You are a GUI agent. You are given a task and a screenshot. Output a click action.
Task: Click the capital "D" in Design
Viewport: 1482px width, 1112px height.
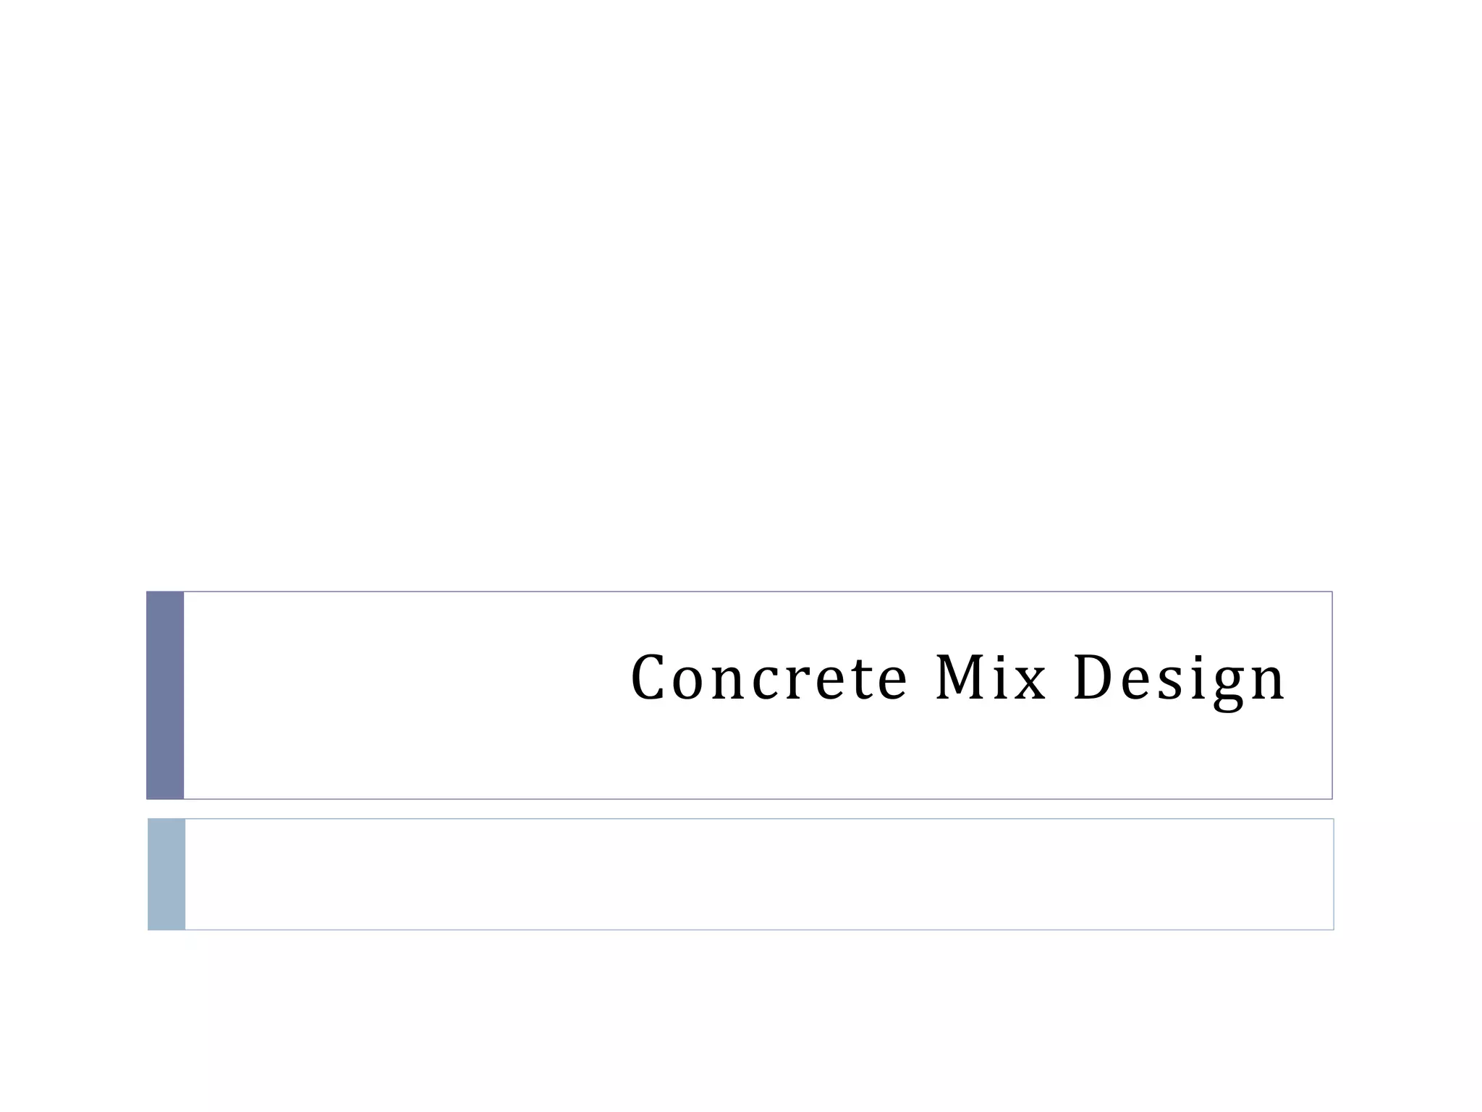click(x=1092, y=678)
